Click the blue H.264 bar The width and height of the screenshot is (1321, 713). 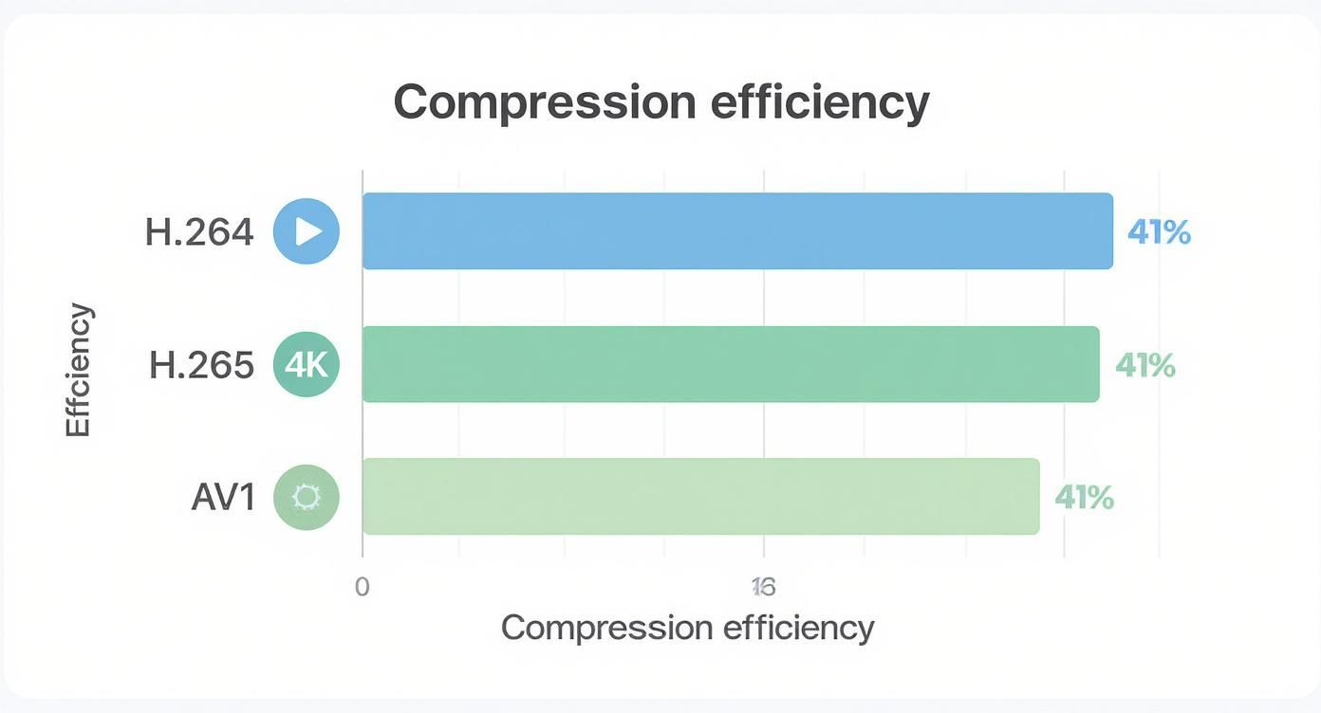(736, 231)
